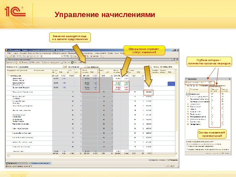Image resolution: width=236 pixels, height=177 pixels.
Task: Clear Подразделение field with its x button
Action: (66, 67)
